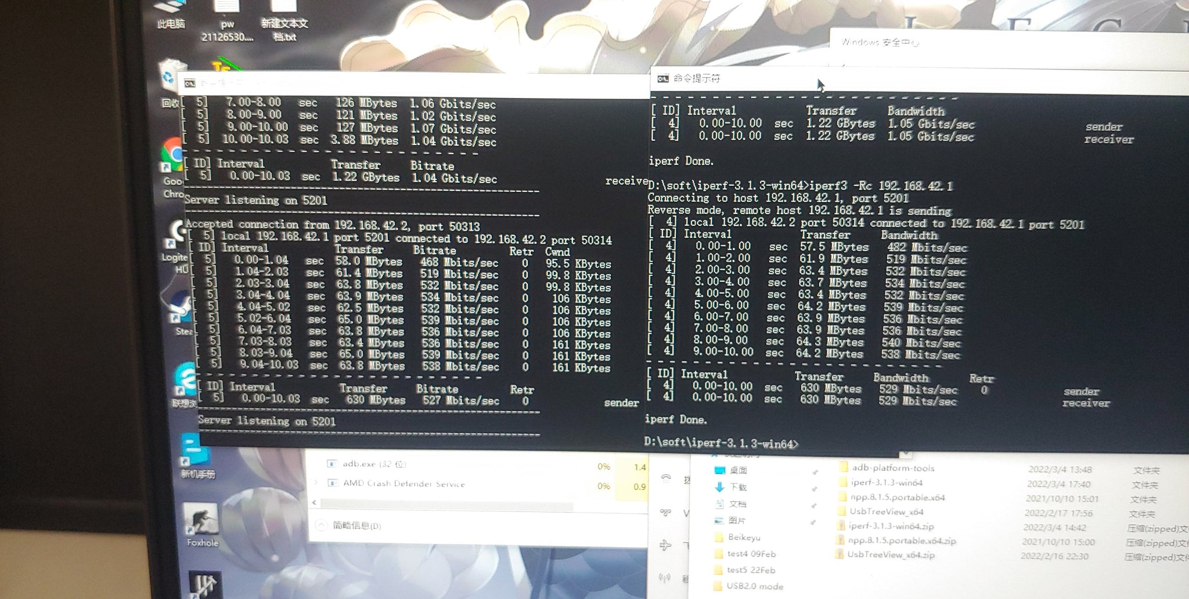
Task: Click the last 'iperf Done.' line above the prompt
Action: (x=676, y=419)
